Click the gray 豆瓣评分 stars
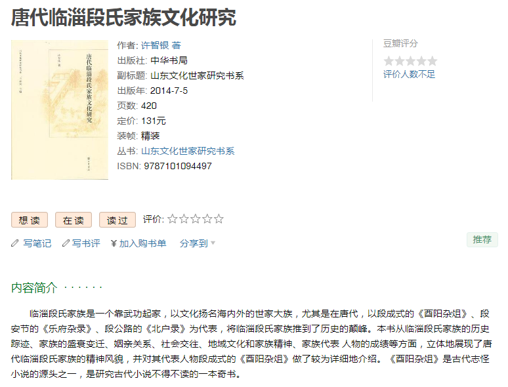 pos(410,61)
